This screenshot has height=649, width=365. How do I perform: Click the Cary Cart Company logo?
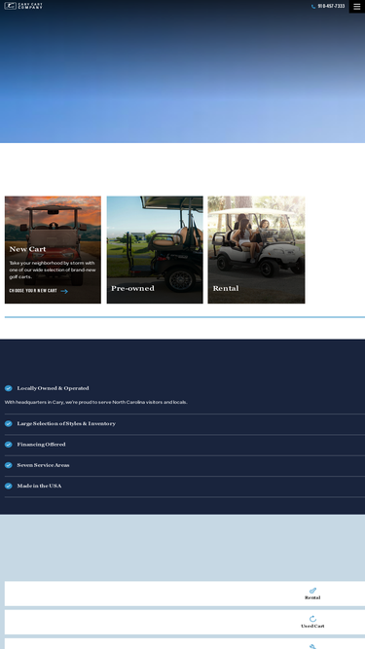click(23, 6)
